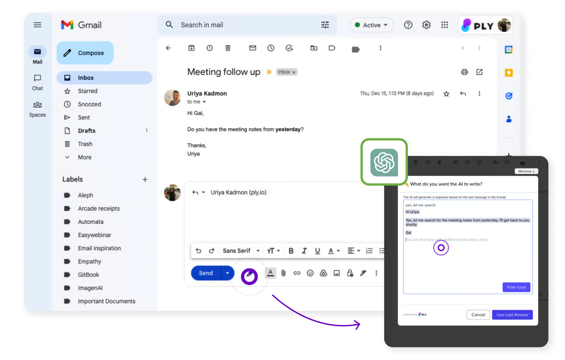Open the GitBook label
Viewport: 565px width, 360px height.
(x=88, y=275)
